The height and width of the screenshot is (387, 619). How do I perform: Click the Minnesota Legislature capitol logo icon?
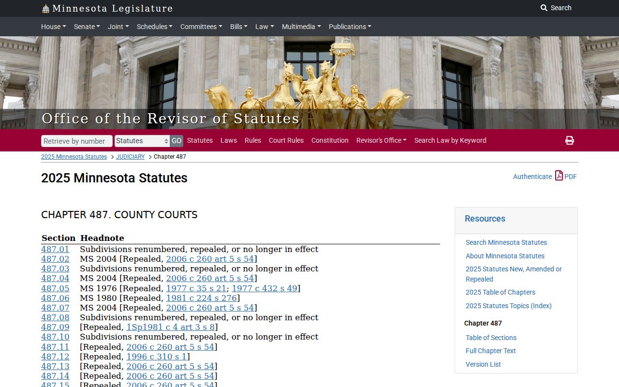point(45,8)
